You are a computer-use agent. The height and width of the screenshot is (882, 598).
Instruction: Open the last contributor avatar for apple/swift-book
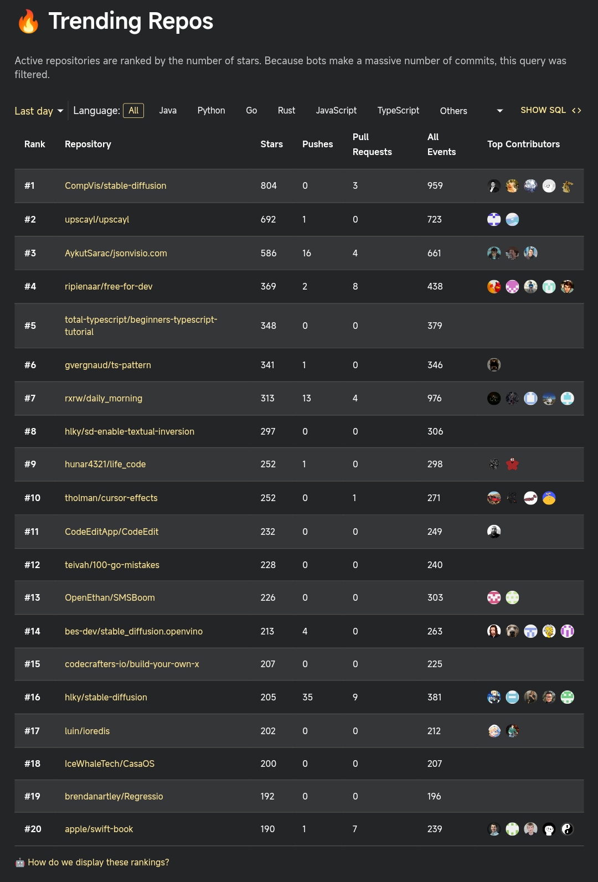566,829
